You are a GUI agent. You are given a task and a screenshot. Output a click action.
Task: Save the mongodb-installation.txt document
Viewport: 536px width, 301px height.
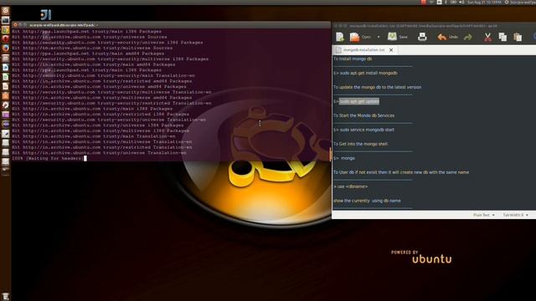tap(398, 37)
